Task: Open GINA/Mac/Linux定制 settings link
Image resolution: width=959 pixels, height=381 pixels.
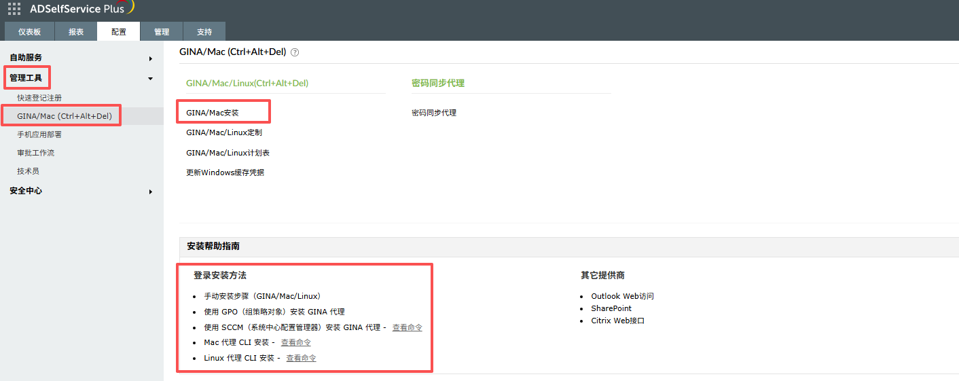Action: pyautogui.click(x=224, y=133)
